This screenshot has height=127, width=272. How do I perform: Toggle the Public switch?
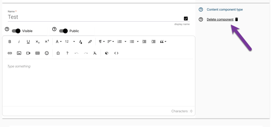click(63, 31)
